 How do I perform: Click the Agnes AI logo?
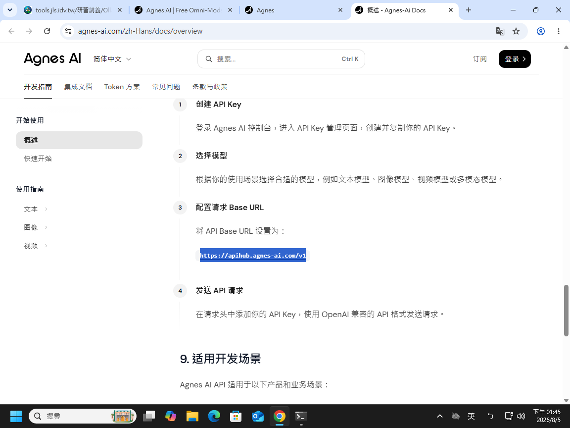click(52, 59)
